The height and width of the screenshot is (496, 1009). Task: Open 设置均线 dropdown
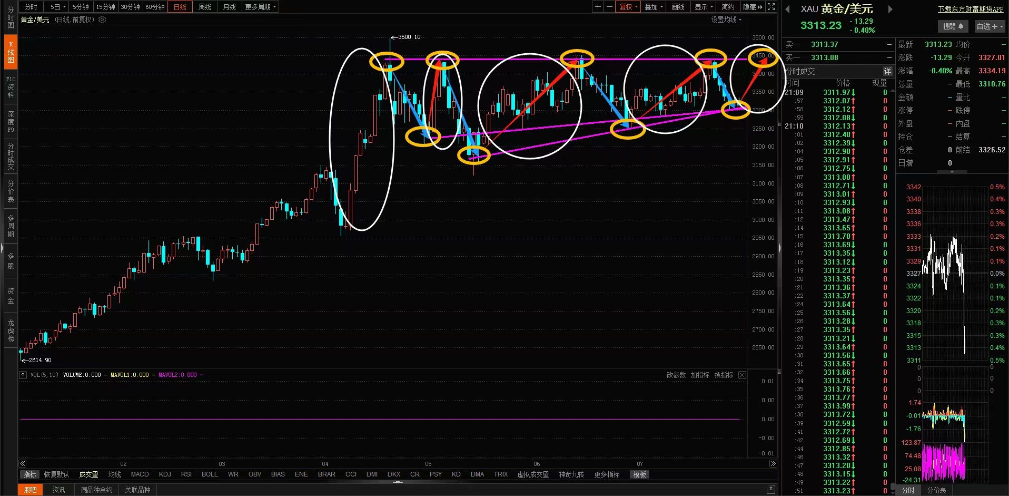[726, 20]
